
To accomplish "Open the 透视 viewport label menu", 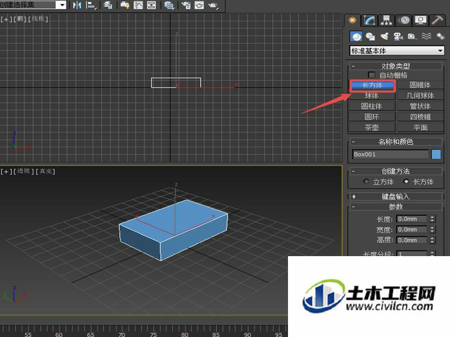I will (24, 171).
